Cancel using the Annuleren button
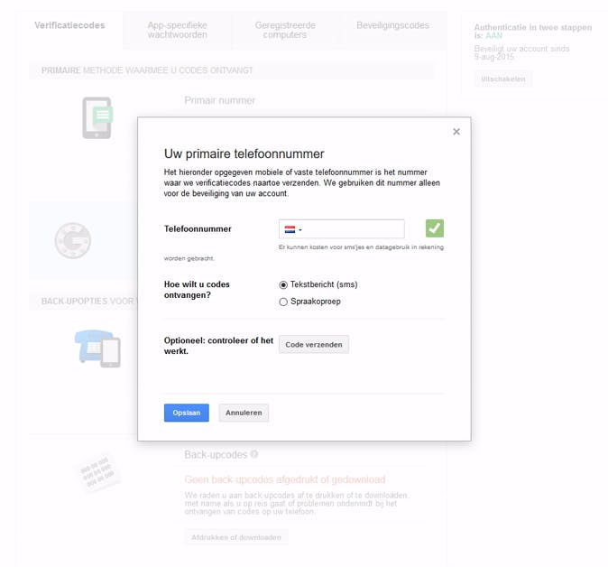Image resolution: width=608 pixels, height=567 pixels. pos(244,413)
